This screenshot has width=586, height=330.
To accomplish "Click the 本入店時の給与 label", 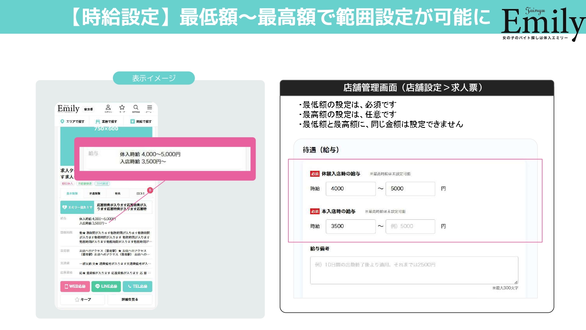I will tap(339, 211).
